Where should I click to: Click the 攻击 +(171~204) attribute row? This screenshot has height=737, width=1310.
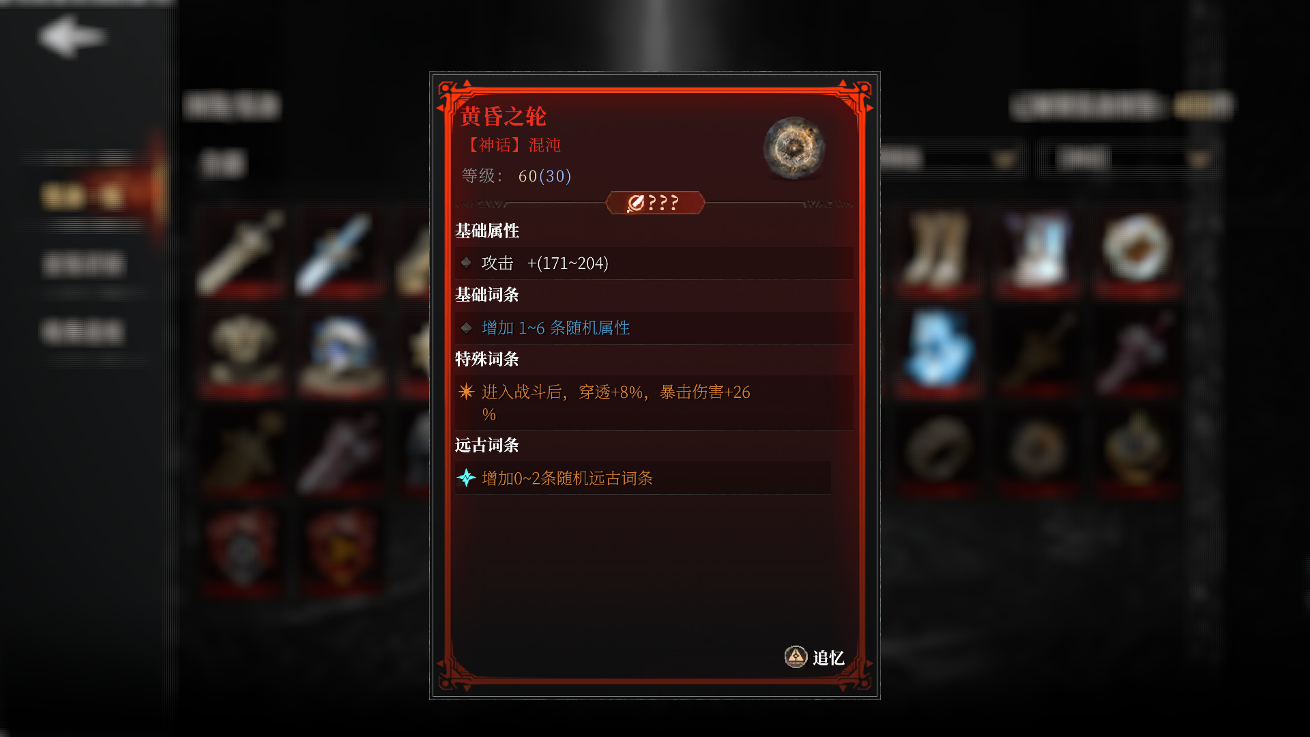[654, 263]
